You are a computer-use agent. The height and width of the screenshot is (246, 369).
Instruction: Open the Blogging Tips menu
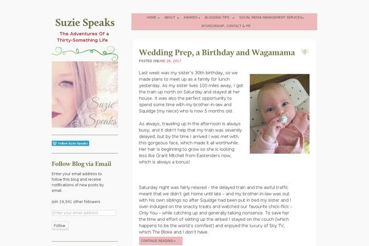tap(220, 18)
